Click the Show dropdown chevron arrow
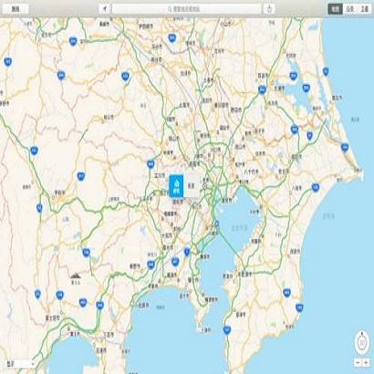Viewport: 374px width, 374px height. coord(32,364)
